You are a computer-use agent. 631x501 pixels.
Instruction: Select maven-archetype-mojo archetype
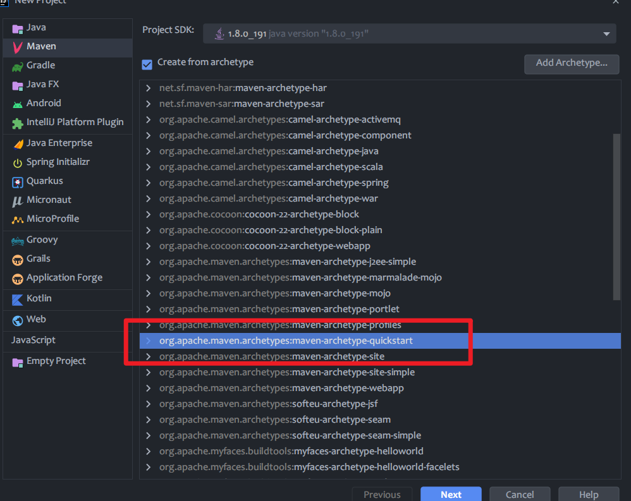(380, 293)
